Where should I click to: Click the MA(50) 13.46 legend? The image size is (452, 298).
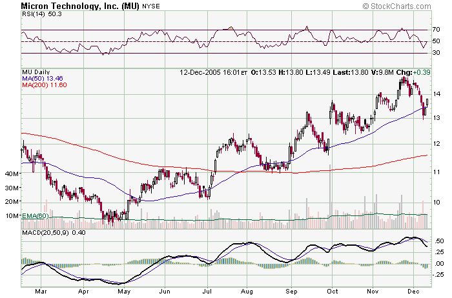(43, 78)
